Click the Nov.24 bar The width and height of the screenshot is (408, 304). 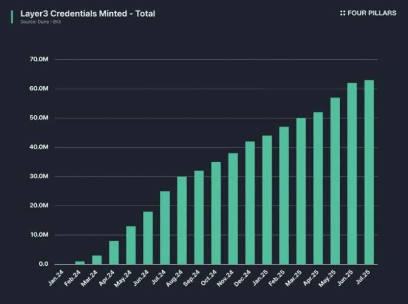click(x=233, y=209)
